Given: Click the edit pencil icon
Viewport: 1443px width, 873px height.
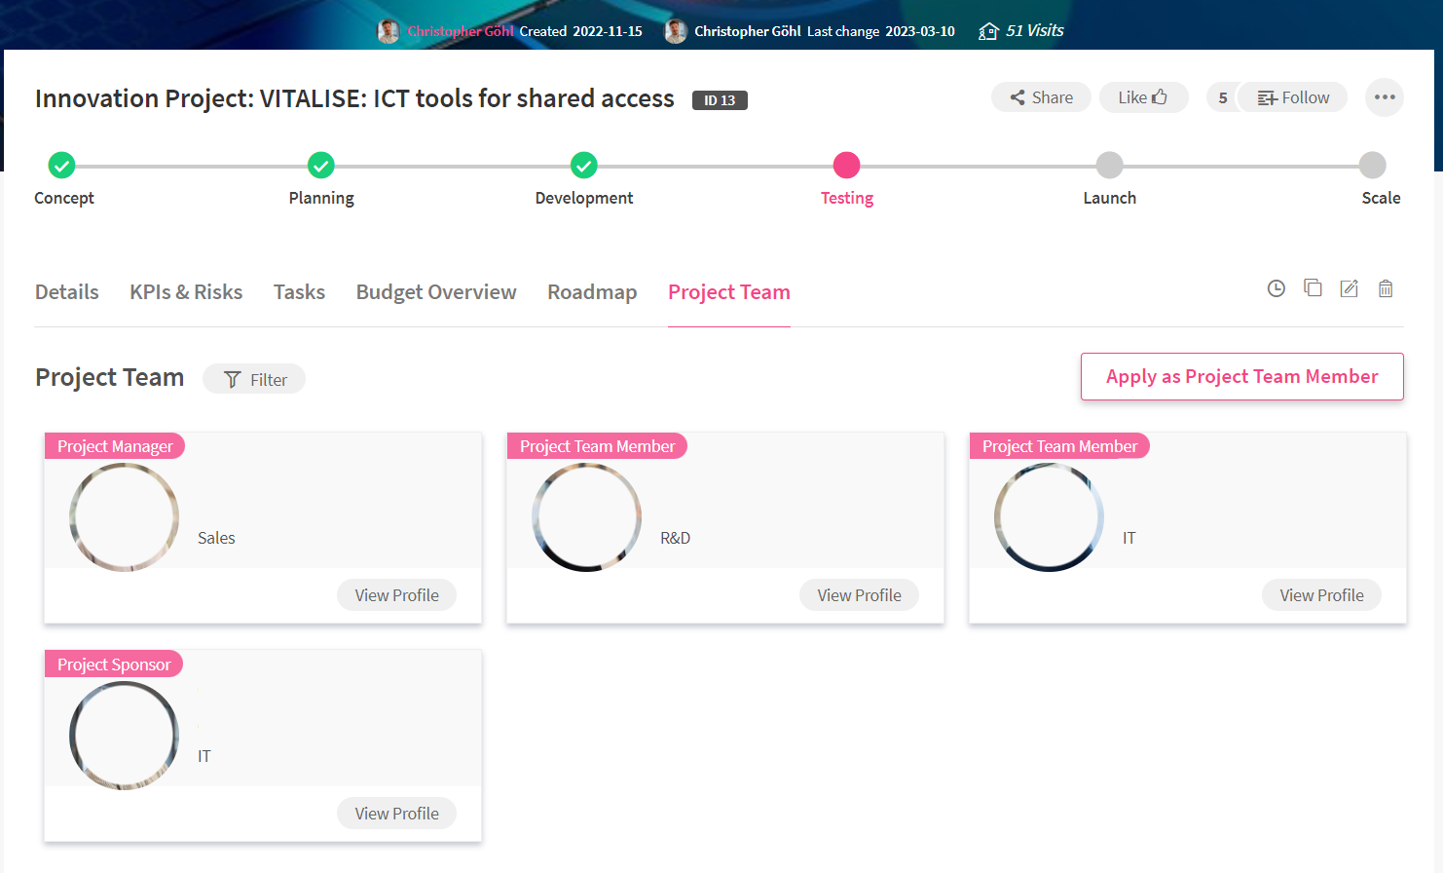Looking at the screenshot, I should [x=1349, y=288].
